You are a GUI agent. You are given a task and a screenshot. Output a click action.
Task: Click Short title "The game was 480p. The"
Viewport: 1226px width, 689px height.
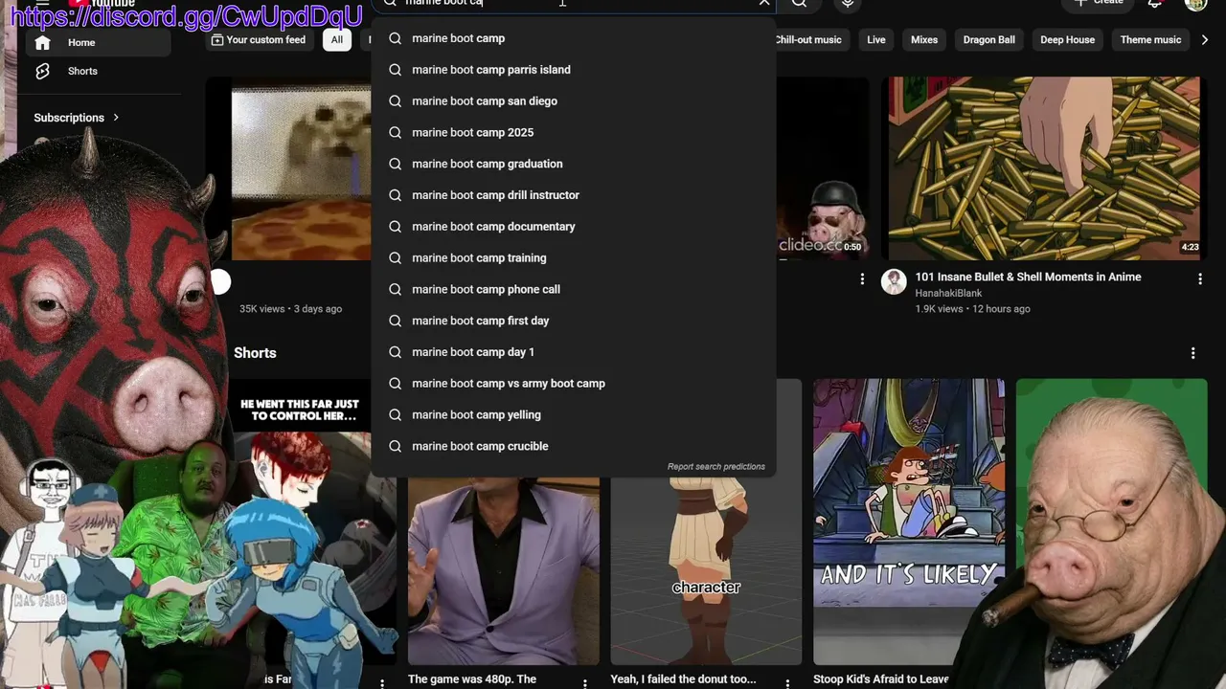click(x=472, y=679)
